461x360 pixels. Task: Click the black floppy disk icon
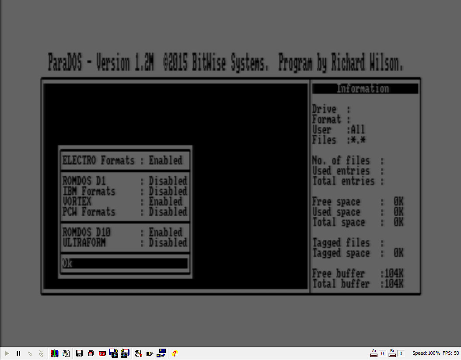[x=79, y=353]
